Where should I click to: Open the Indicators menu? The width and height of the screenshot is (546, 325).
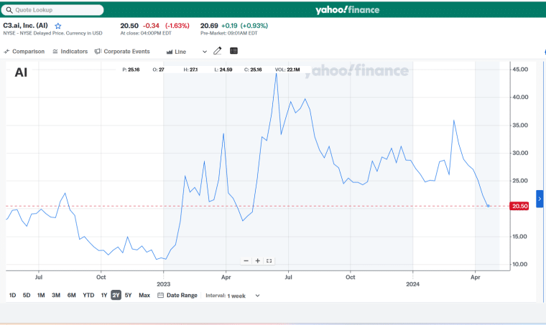70,52
